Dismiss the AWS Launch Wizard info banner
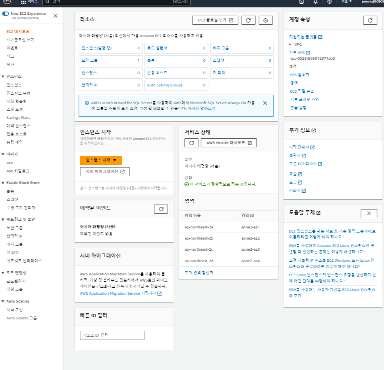 point(265,103)
